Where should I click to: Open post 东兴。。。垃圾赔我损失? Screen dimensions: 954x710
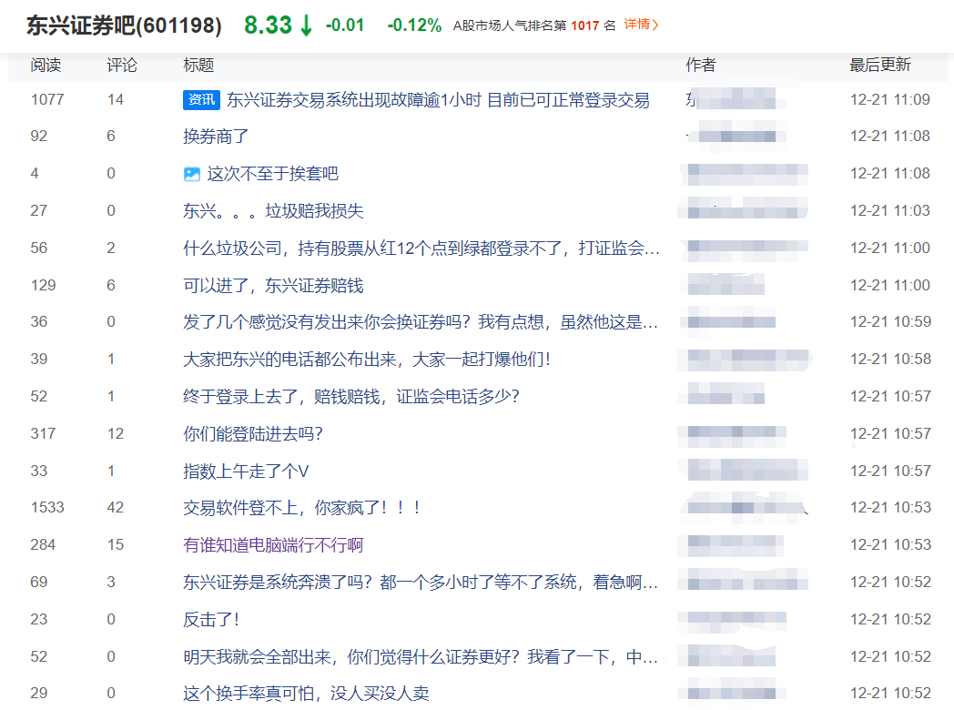point(273,211)
